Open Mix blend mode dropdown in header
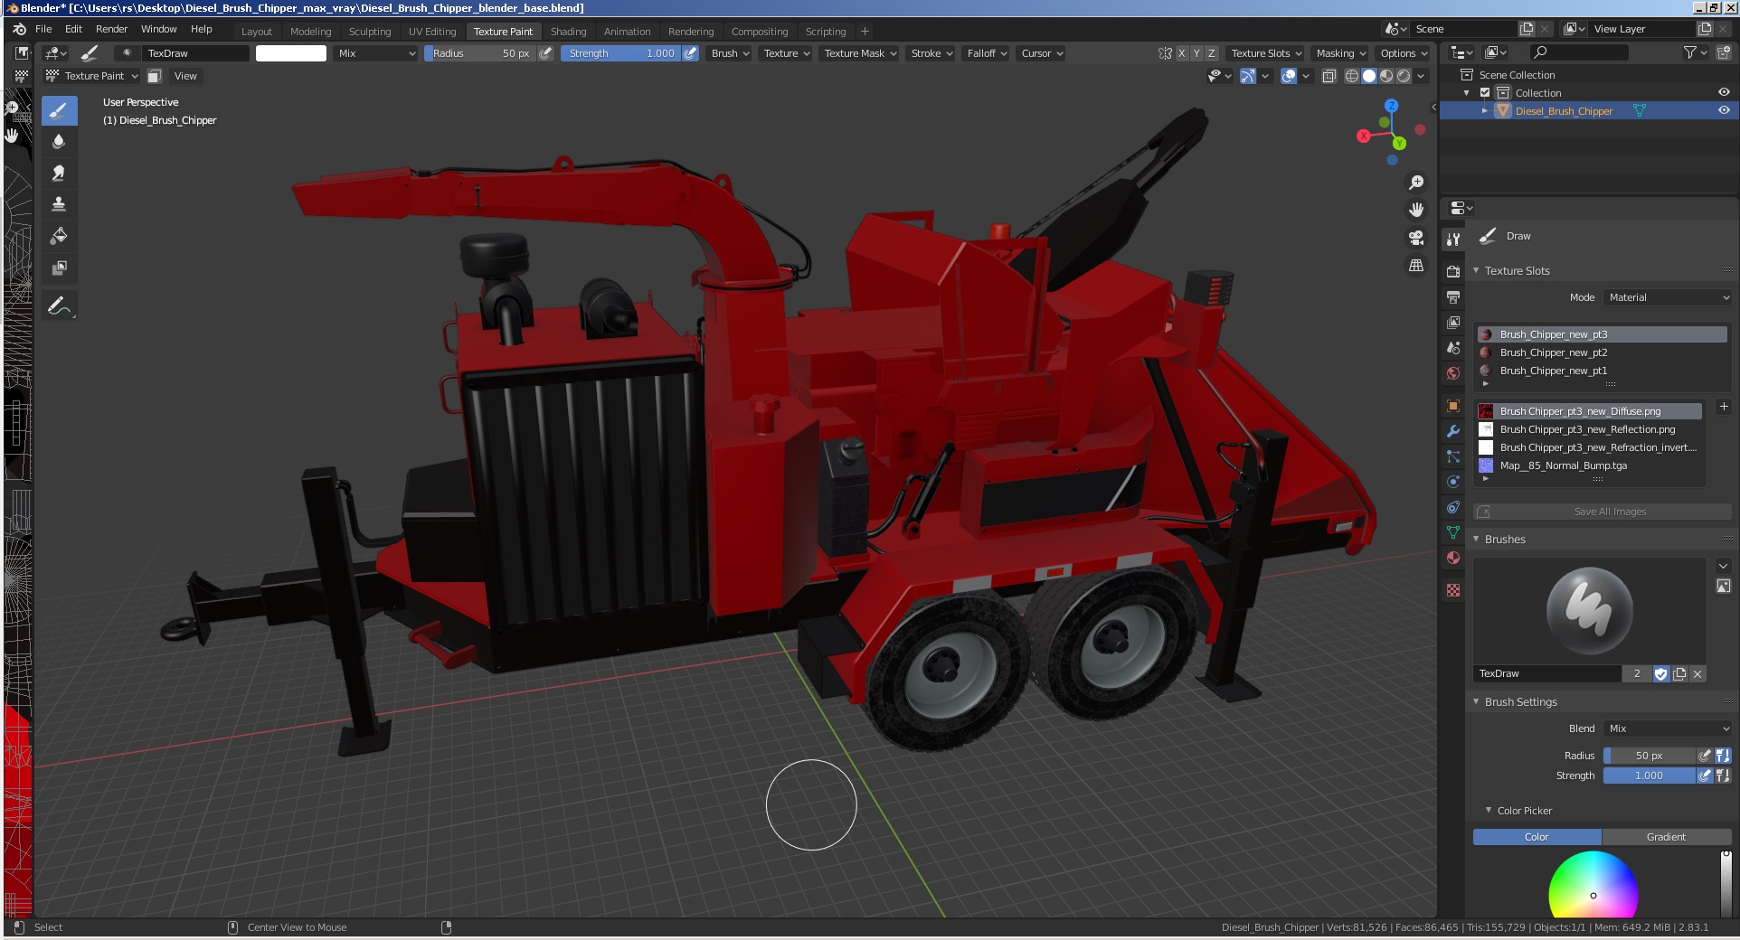This screenshot has width=1740, height=940. pos(376,53)
